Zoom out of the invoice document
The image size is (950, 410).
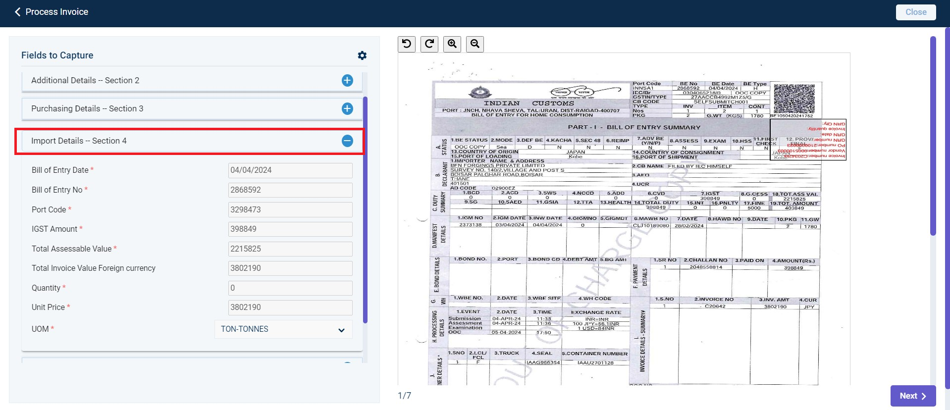pos(475,44)
